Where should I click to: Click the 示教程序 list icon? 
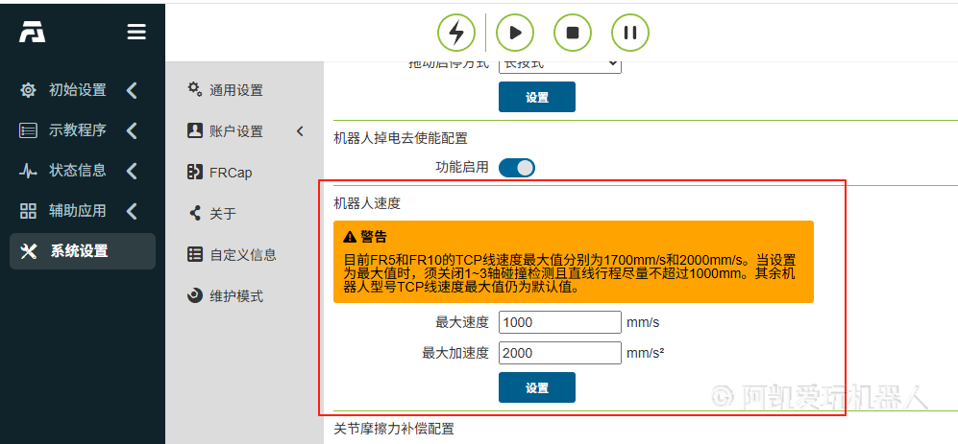coord(29,130)
